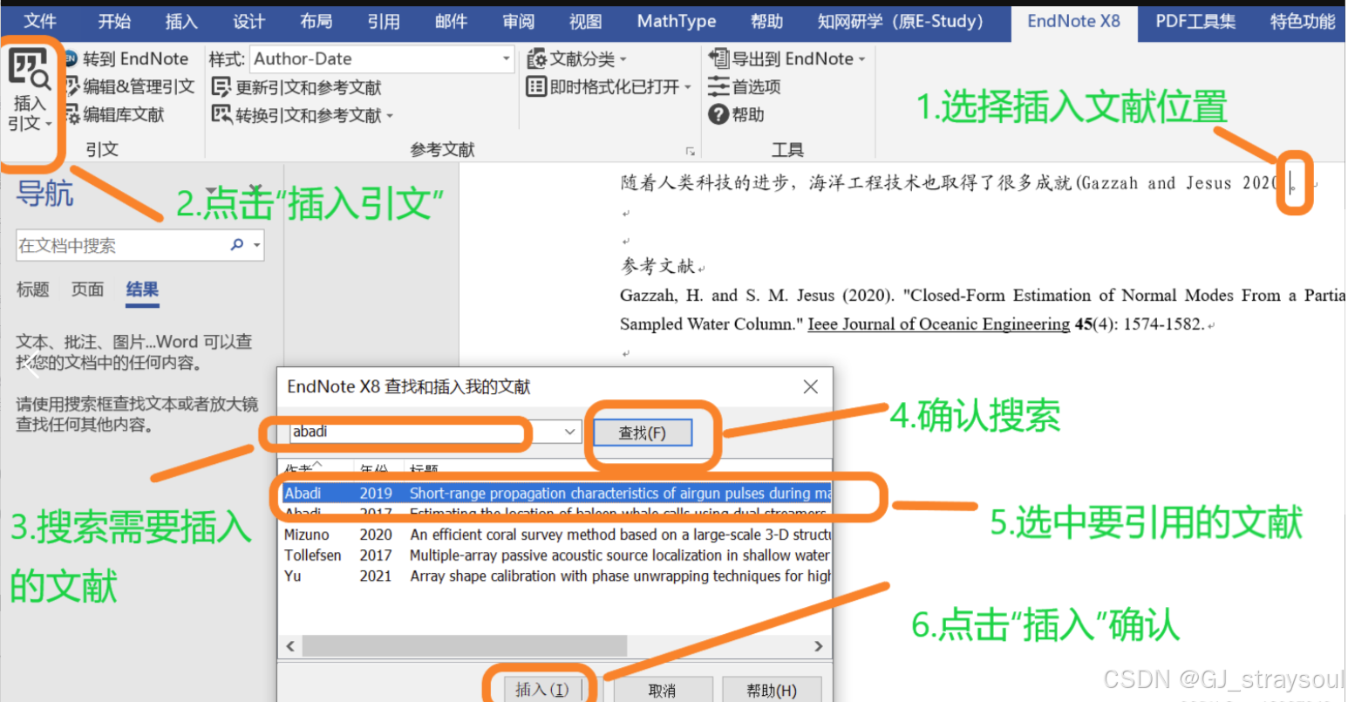The width and height of the screenshot is (1348, 702).
Task: Open 转换引文和参考文献 menu
Action: coord(302,115)
